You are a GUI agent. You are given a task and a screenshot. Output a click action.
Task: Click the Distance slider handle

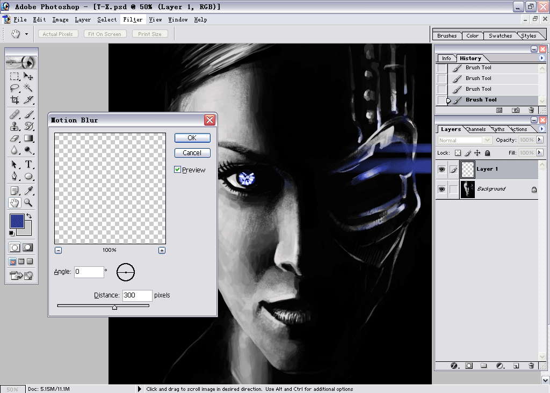(115, 308)
